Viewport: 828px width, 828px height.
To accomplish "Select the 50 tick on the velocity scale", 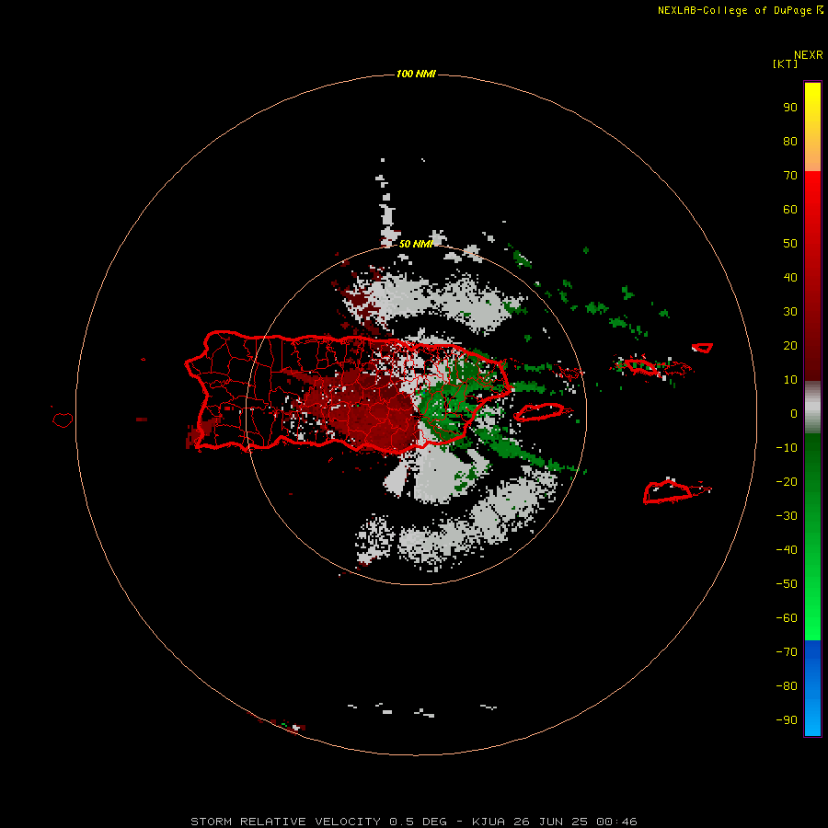I will click(790, 244).
